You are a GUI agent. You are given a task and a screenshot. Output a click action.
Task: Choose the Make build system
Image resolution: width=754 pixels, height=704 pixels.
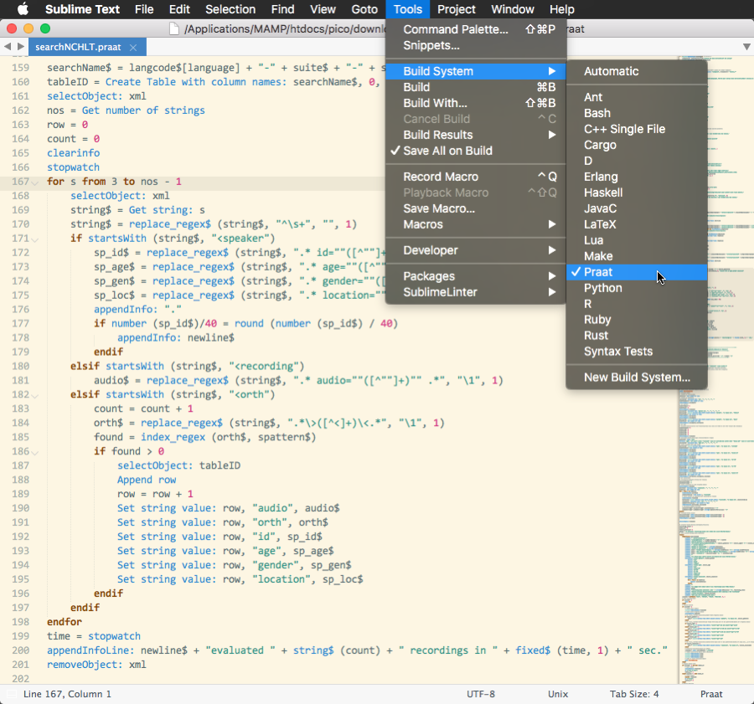(637, 256)
